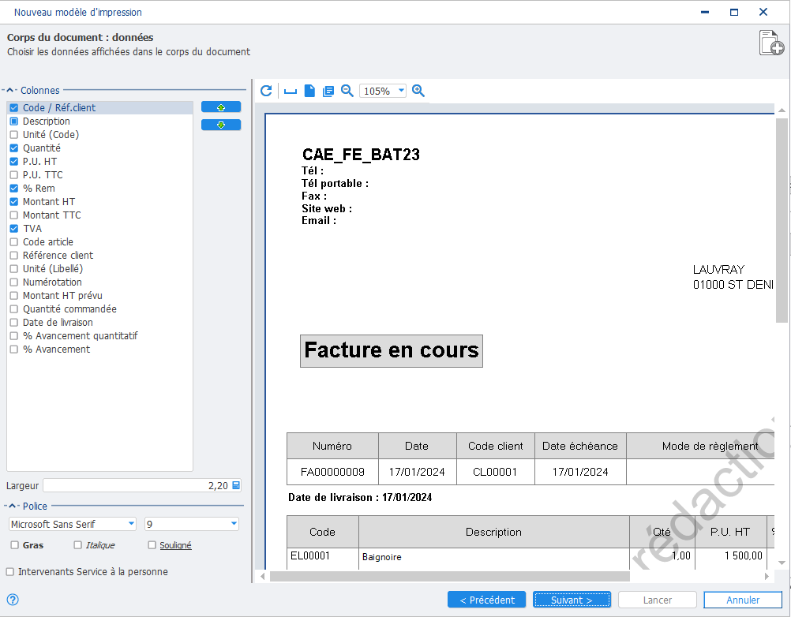
Task: Enable Italique font option
Action: coord(77,545)
